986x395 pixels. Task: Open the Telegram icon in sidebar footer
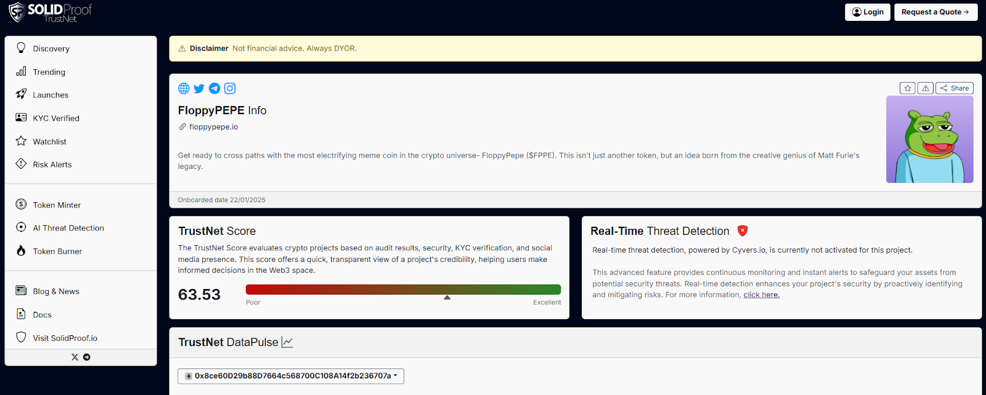(x=87, y=357)
